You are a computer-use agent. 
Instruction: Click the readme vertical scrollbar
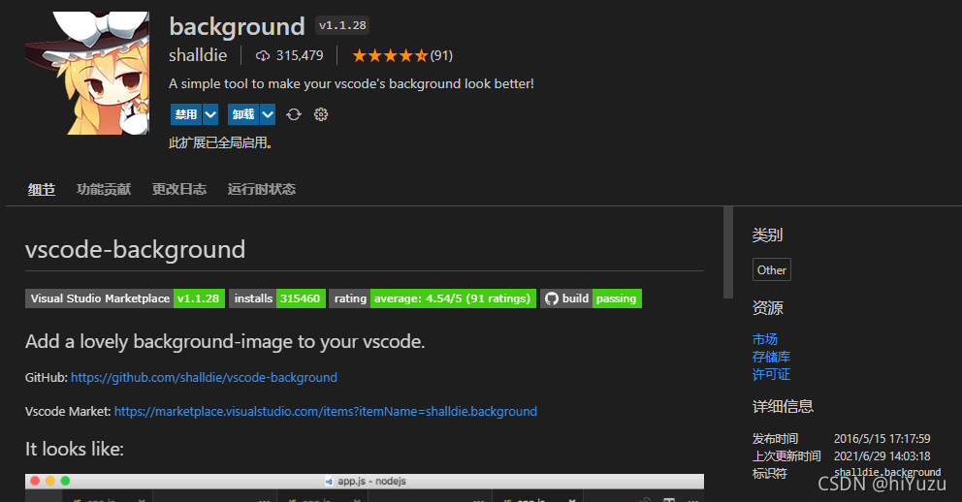coord(728,253)
